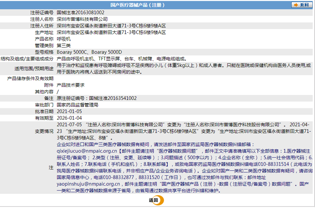
Task: Click the 审批部门 label
Action: tap(44, 105)
